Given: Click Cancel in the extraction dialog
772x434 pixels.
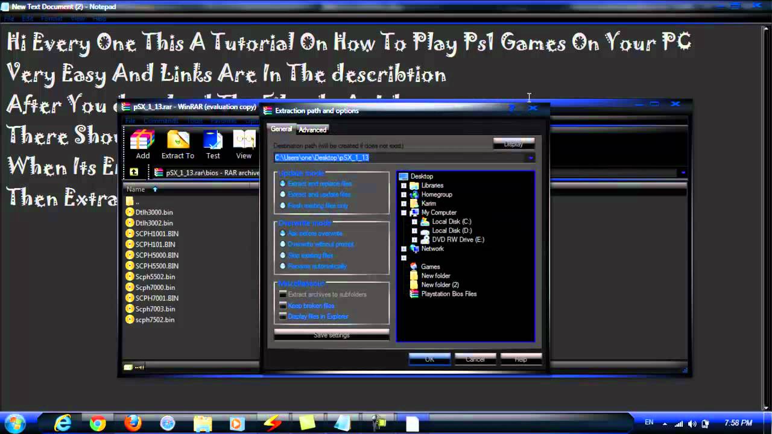Looking at the screenshot, I should [475, 359].
